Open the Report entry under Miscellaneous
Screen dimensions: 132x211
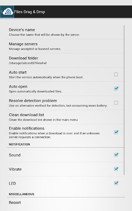pyautogui.click(x=66, y=203)
